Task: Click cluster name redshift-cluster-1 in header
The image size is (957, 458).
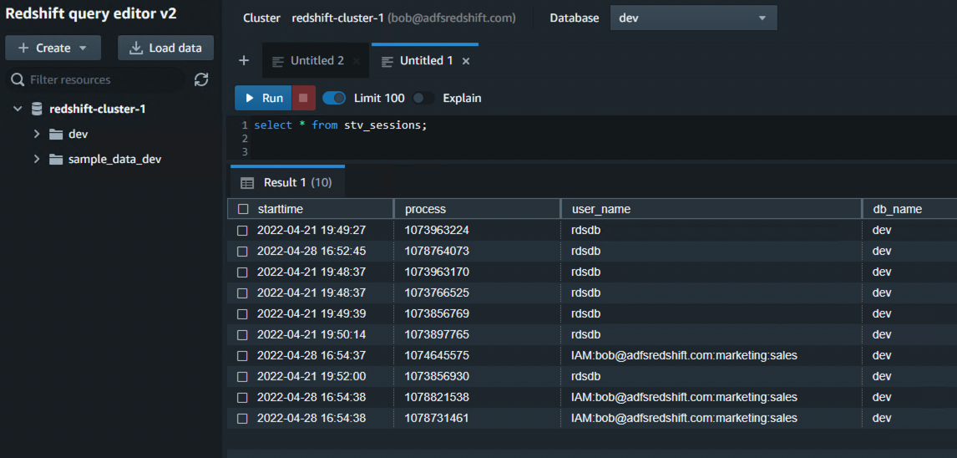Action: pos(338,18)
